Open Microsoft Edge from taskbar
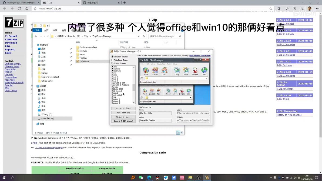 149,177
